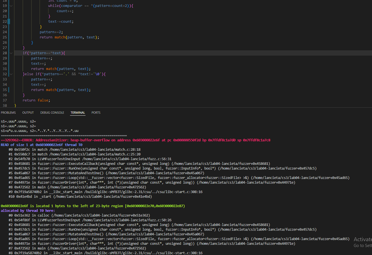The width and height of the screenshot is (372, 255).
Task: Click the red AddressSanitizer error line
Action: (x=136, y=140)
